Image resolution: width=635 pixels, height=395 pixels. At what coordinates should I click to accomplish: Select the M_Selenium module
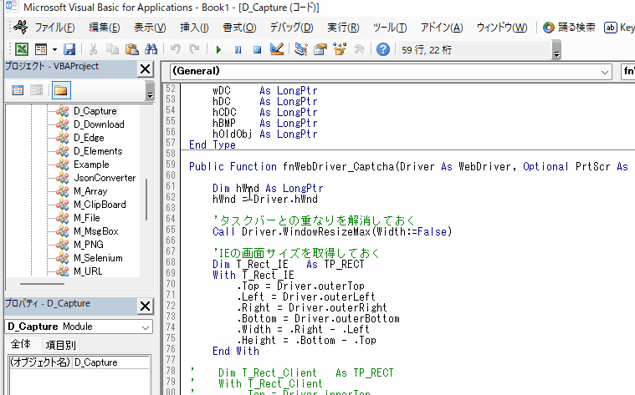tap(98, 257)
